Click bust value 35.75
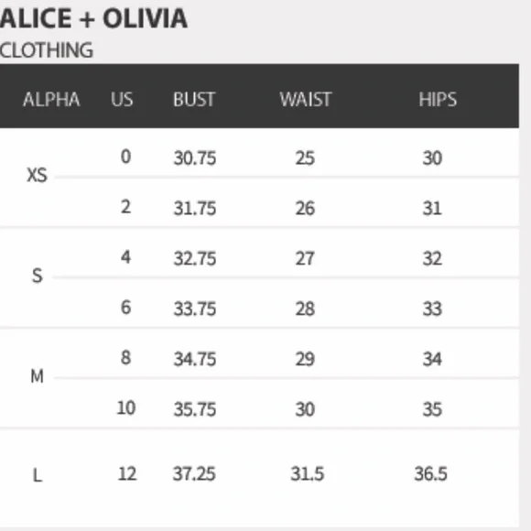This screenshot has width=531, height=531. click(x=195, y=409)
